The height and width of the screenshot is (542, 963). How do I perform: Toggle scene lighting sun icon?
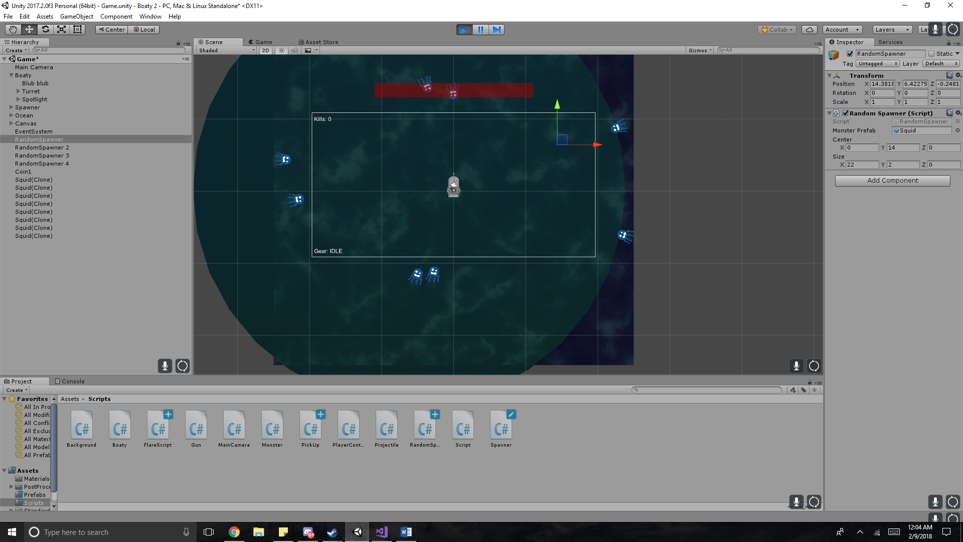tap(281, 50)
